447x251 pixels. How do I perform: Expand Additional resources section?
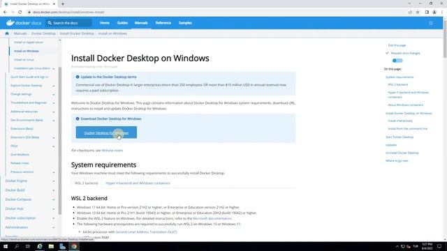point(53,112)
